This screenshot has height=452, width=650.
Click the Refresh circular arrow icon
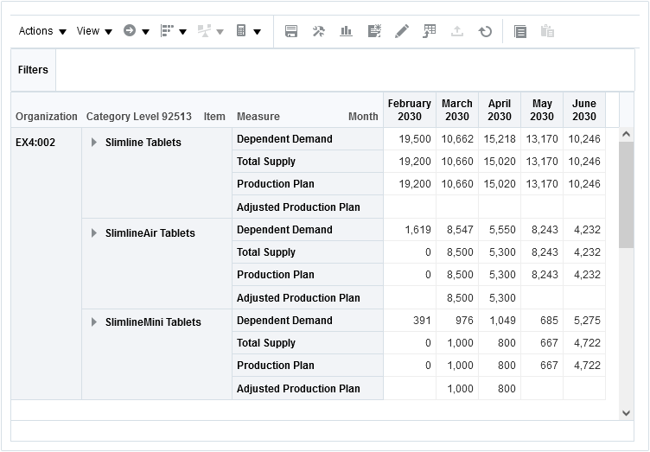(x=485, y=31)
